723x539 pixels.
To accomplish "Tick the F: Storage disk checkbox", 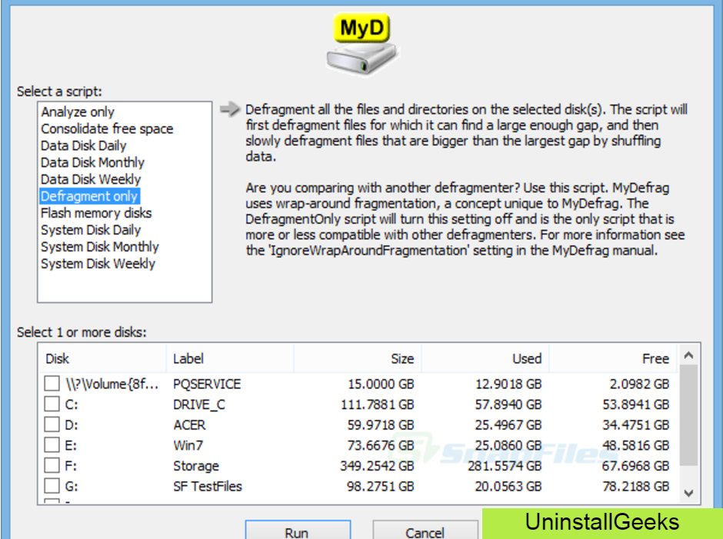I will pyautogui.click(x=52, y=465).
